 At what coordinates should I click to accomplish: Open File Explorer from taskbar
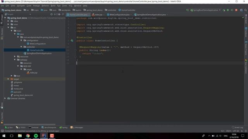point(20,136)
